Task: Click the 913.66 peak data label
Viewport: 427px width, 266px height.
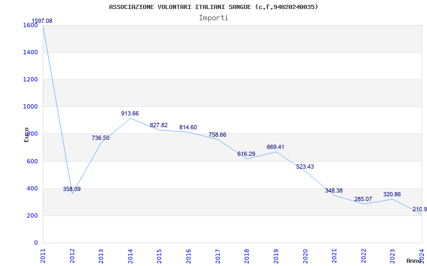Action: point(130,113)
